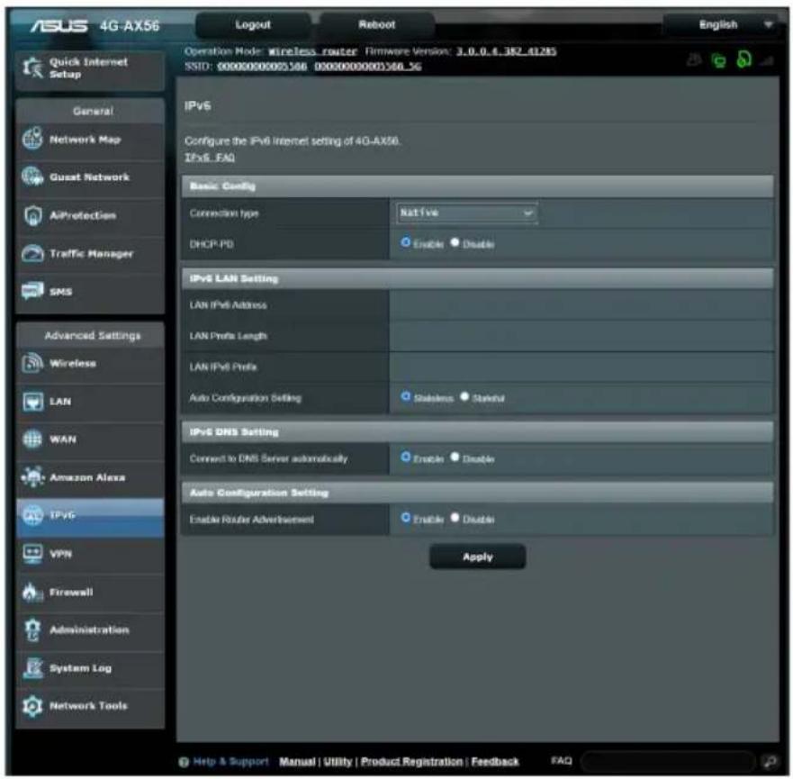Open Wireless settings menu item
Image resolution: width=793 pixels, height=779 pixels.
(90, 363)
